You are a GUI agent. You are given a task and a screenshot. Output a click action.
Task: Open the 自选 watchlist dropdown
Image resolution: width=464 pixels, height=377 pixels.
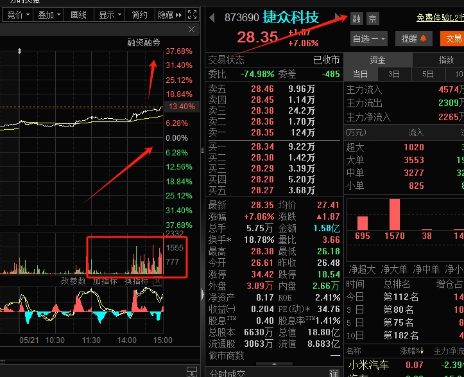[x=369, y=39]
